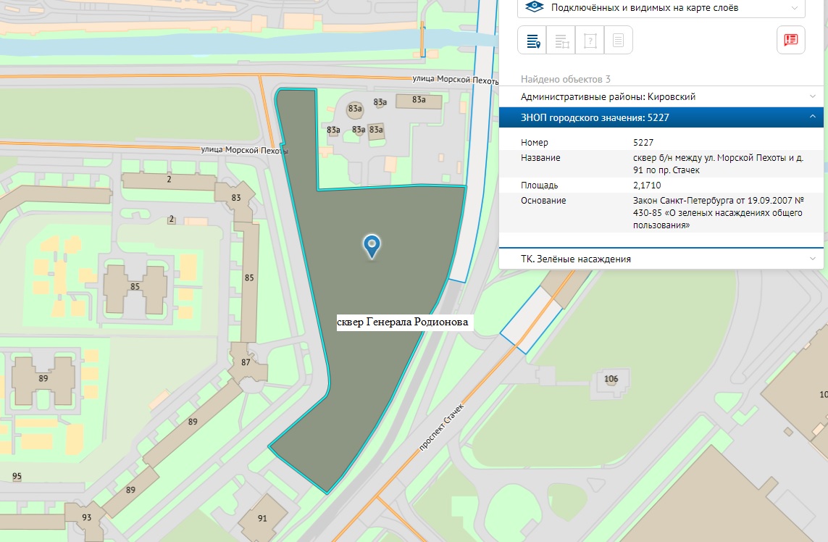Collapse the ЗНОП городского значения: 5227 section
Screen dimensions: 828x542
pyautogui.click(x=813, y=117)
